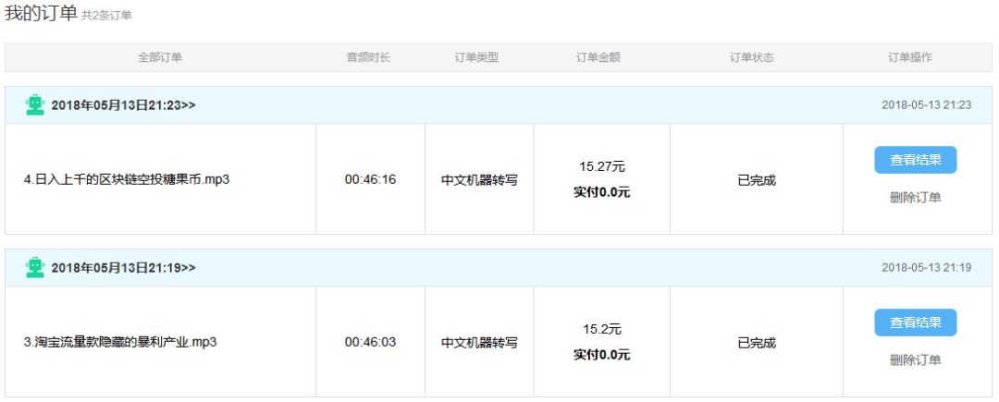Click the 订单类型 column header
The height and width of the screenshot is (402, 999).
(476, 57)
